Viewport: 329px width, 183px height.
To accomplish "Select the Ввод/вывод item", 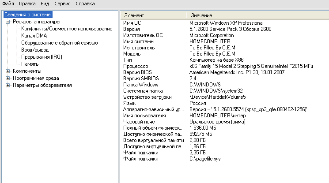I will point(35,50).
